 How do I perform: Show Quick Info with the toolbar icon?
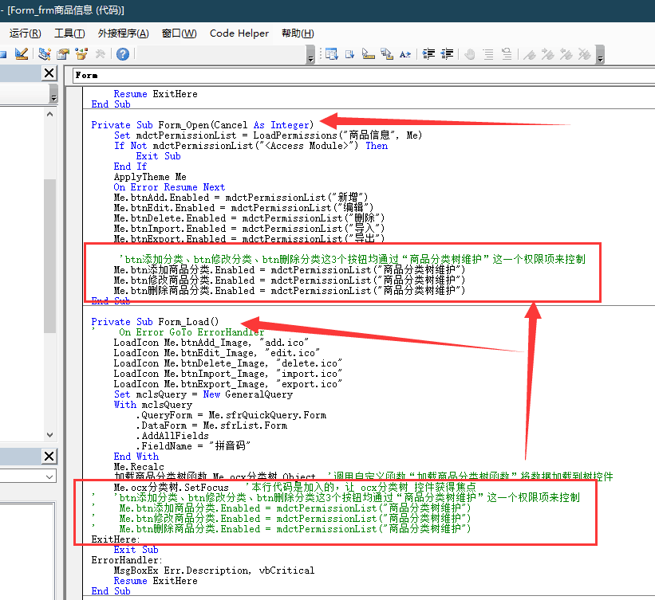(x=369, y=54)
